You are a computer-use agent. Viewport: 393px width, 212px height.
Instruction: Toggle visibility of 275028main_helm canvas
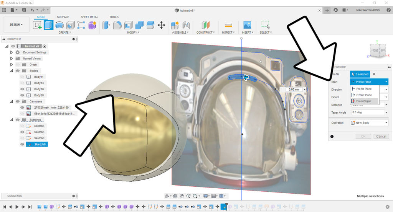pos(22,108)
